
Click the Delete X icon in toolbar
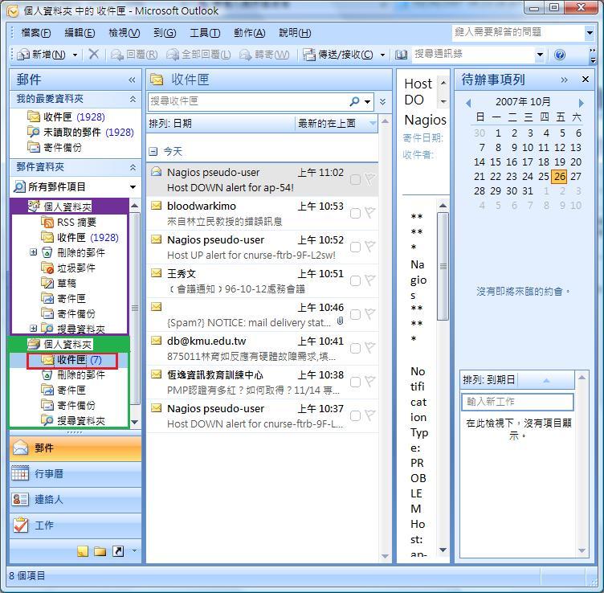[94, 54]
